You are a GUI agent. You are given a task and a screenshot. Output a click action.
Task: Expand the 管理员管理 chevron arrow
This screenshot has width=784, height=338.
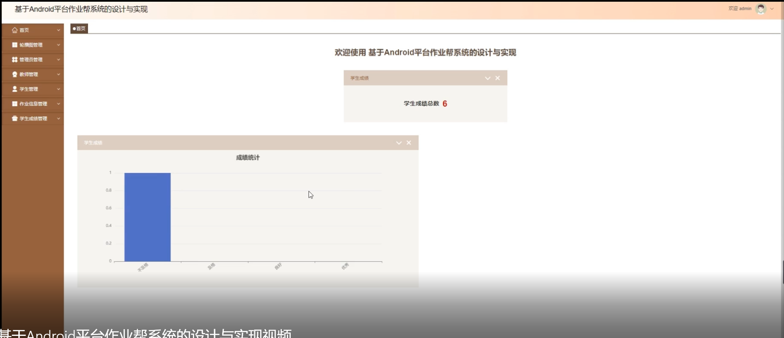58,60
